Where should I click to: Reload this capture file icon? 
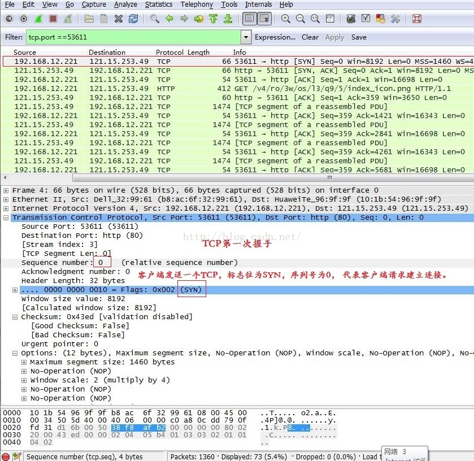[x=133, y=19]
